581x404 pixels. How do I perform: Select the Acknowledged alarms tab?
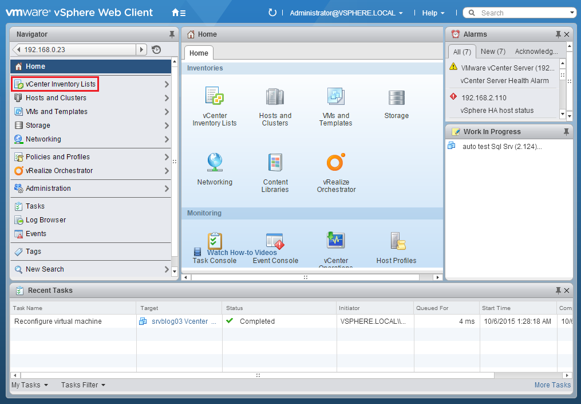(536, 52)
